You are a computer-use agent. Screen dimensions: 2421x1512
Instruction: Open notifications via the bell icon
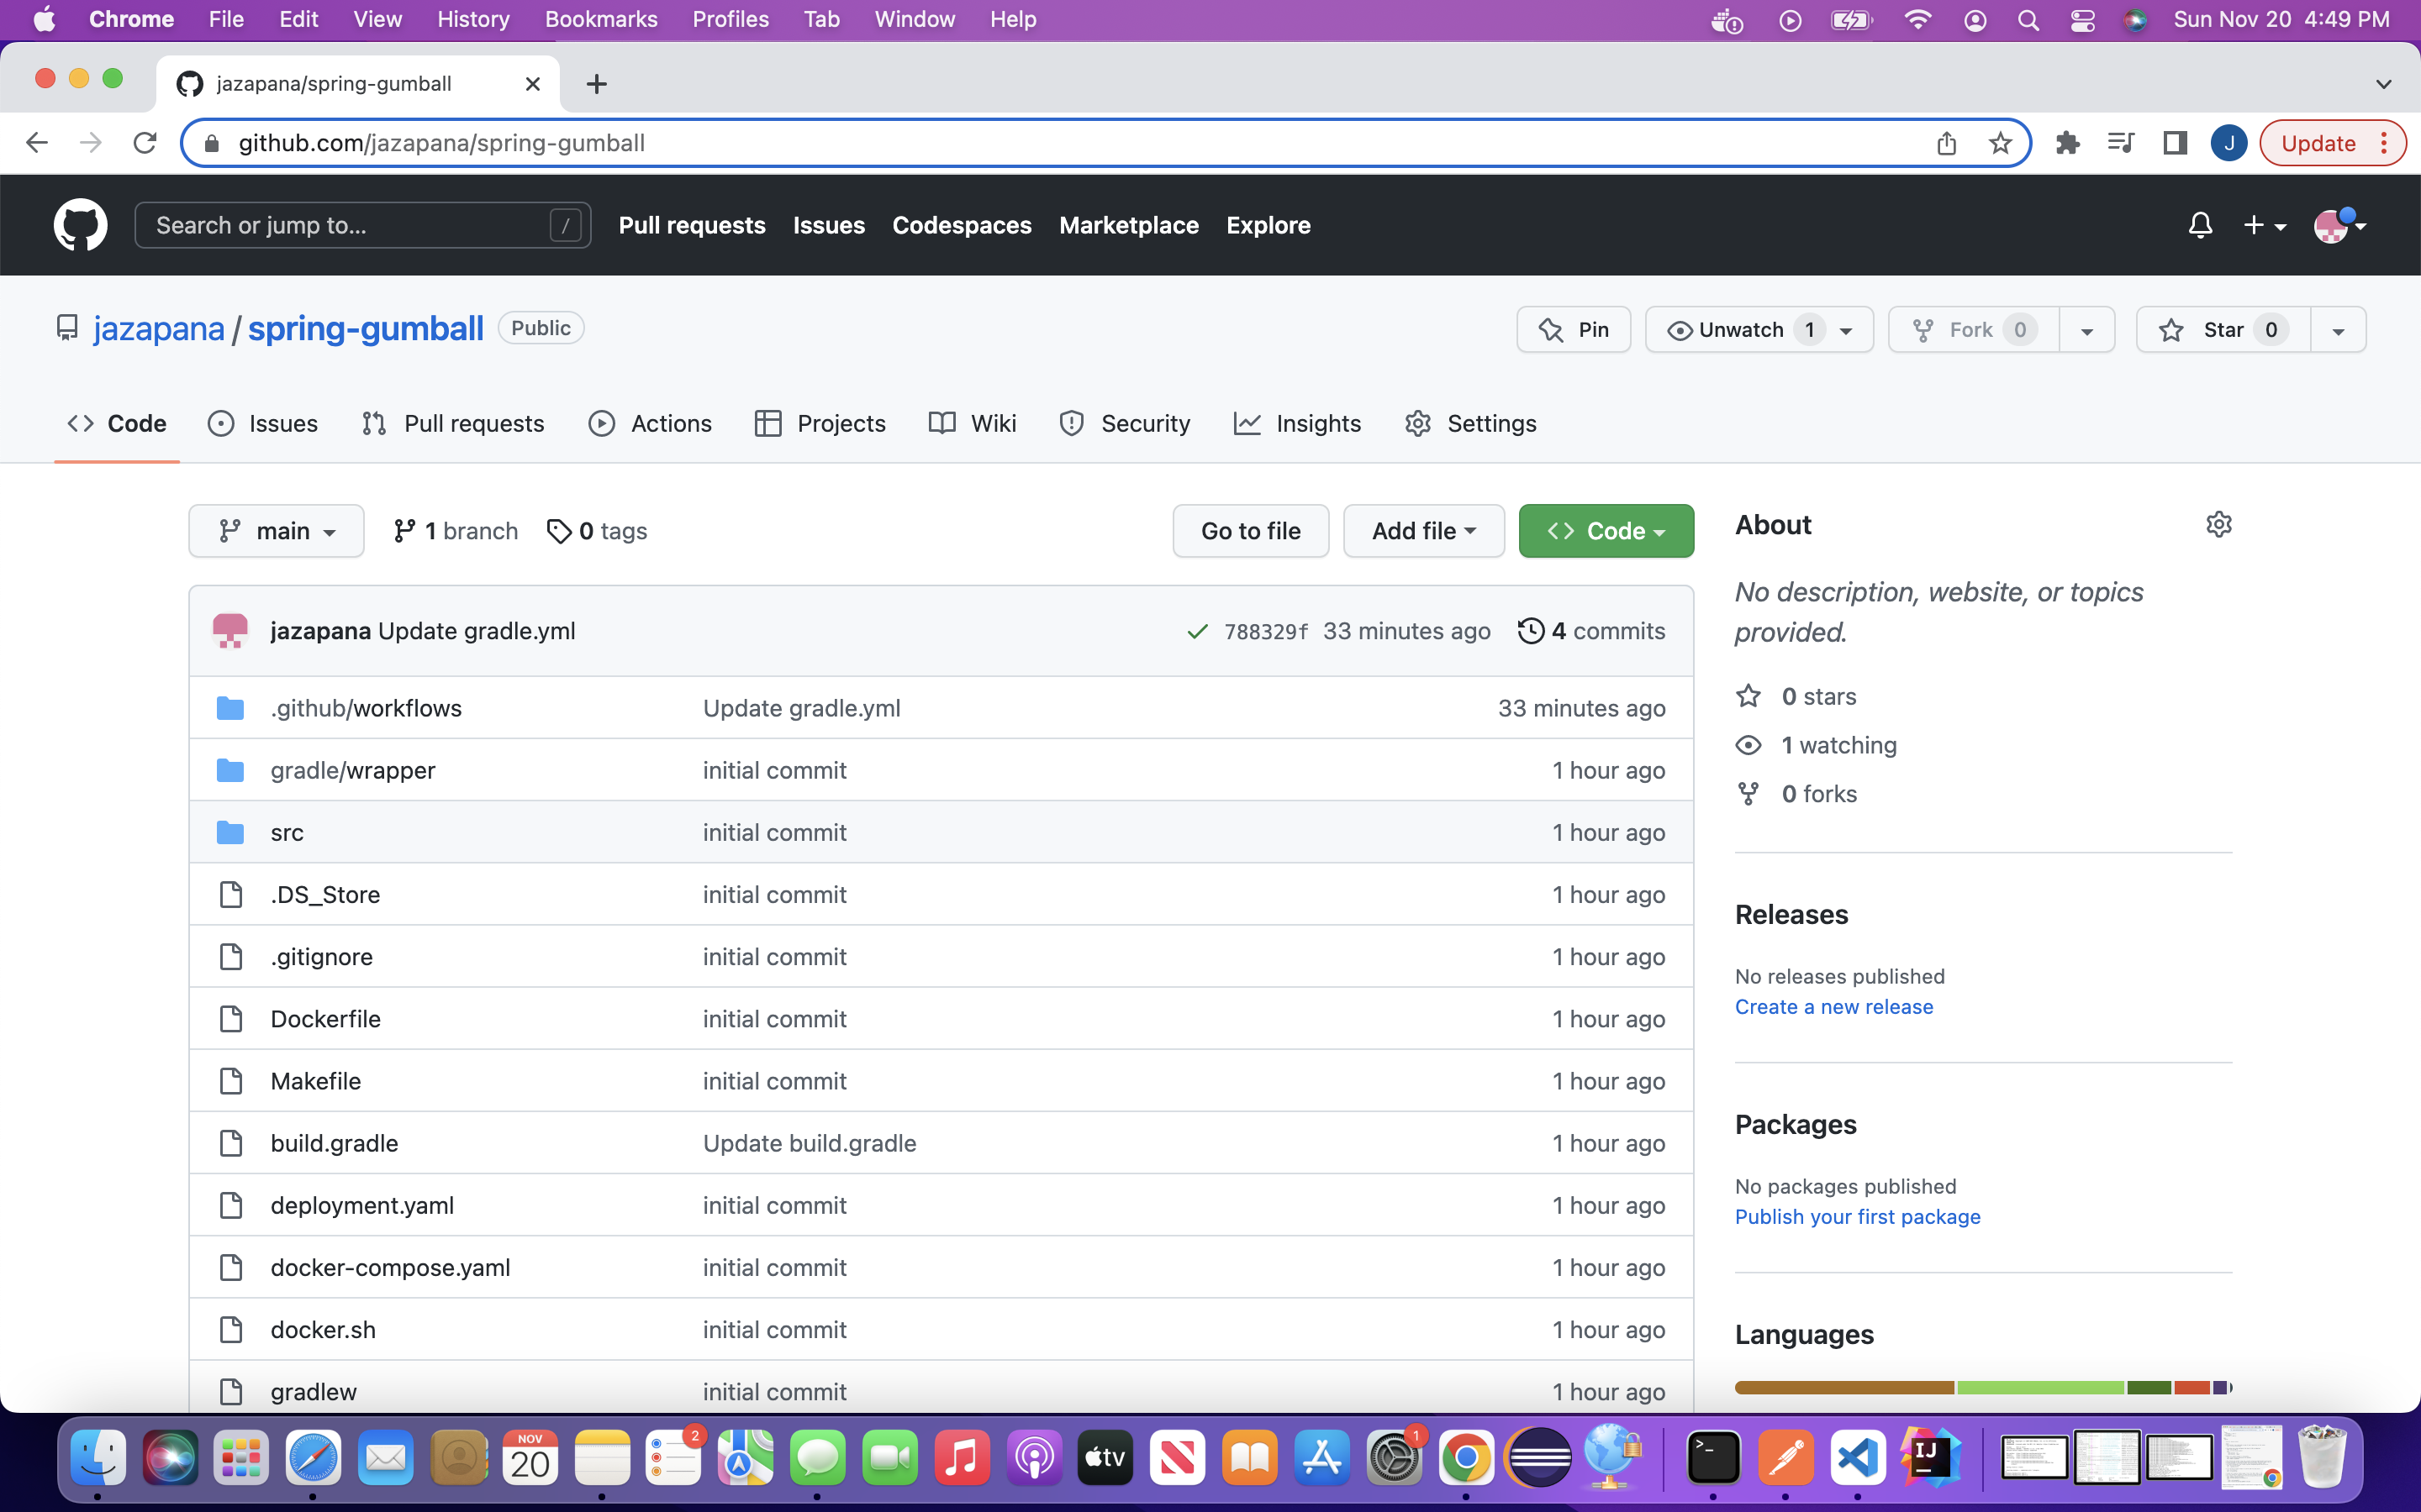(x=2201, y=224)
